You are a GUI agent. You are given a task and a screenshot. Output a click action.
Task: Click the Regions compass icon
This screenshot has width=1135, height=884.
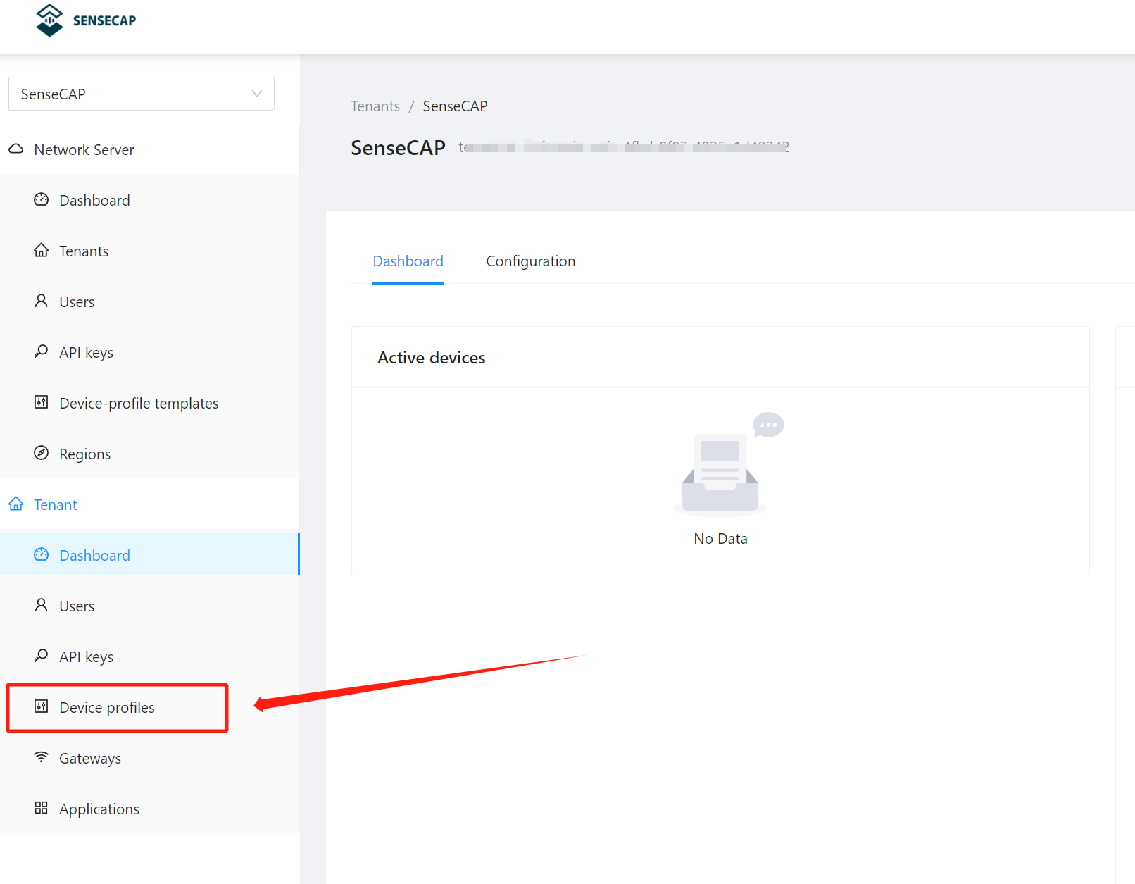point(42,453)
